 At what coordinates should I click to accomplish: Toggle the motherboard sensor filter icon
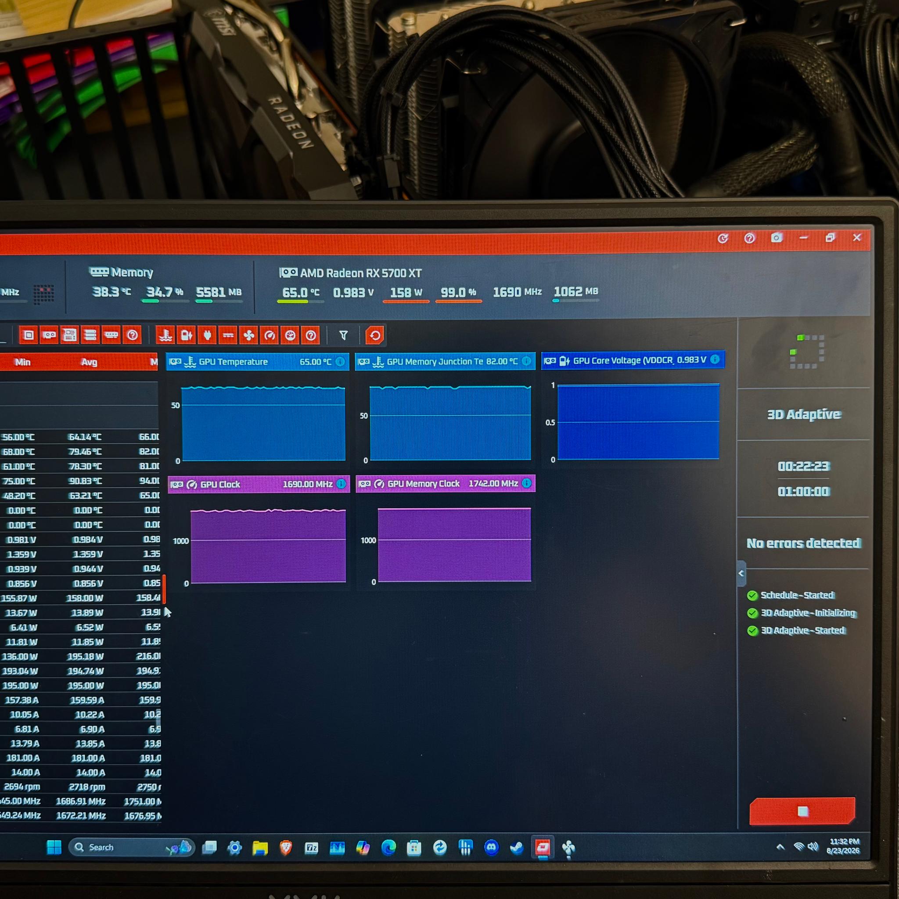point(69,335)
